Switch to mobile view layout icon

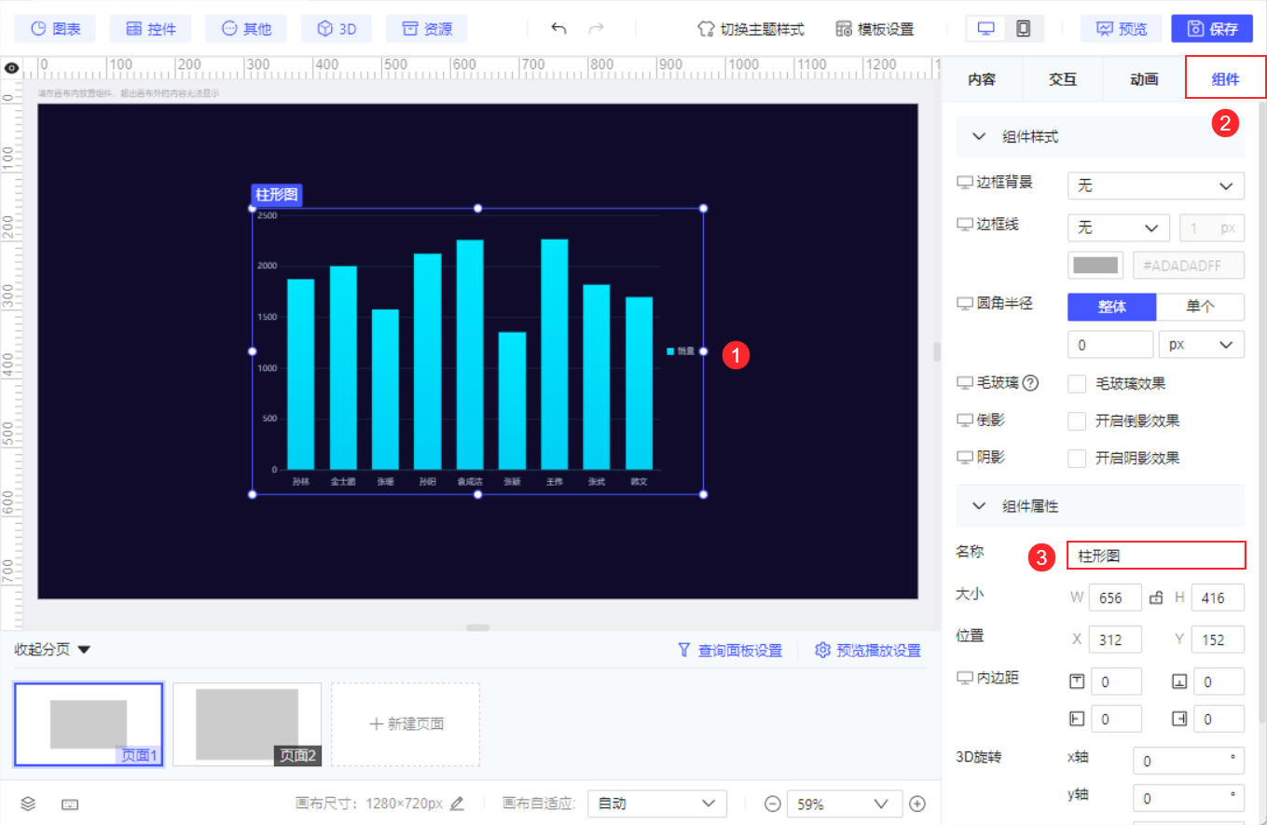pos(1023,29)
